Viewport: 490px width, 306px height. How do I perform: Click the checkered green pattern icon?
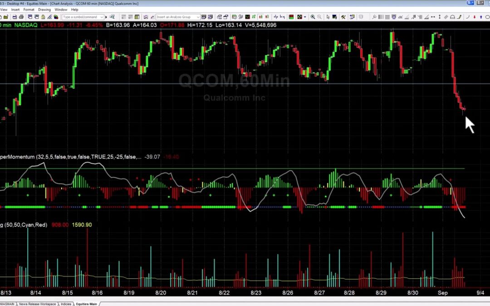299,17
